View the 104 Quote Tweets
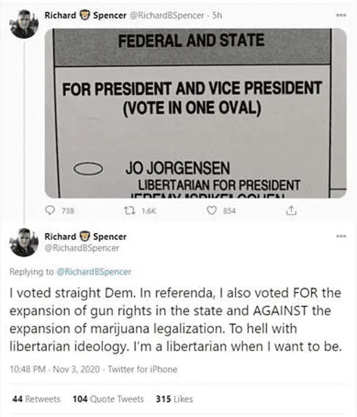This screenshot has width=357, height=417. [108, 399]
